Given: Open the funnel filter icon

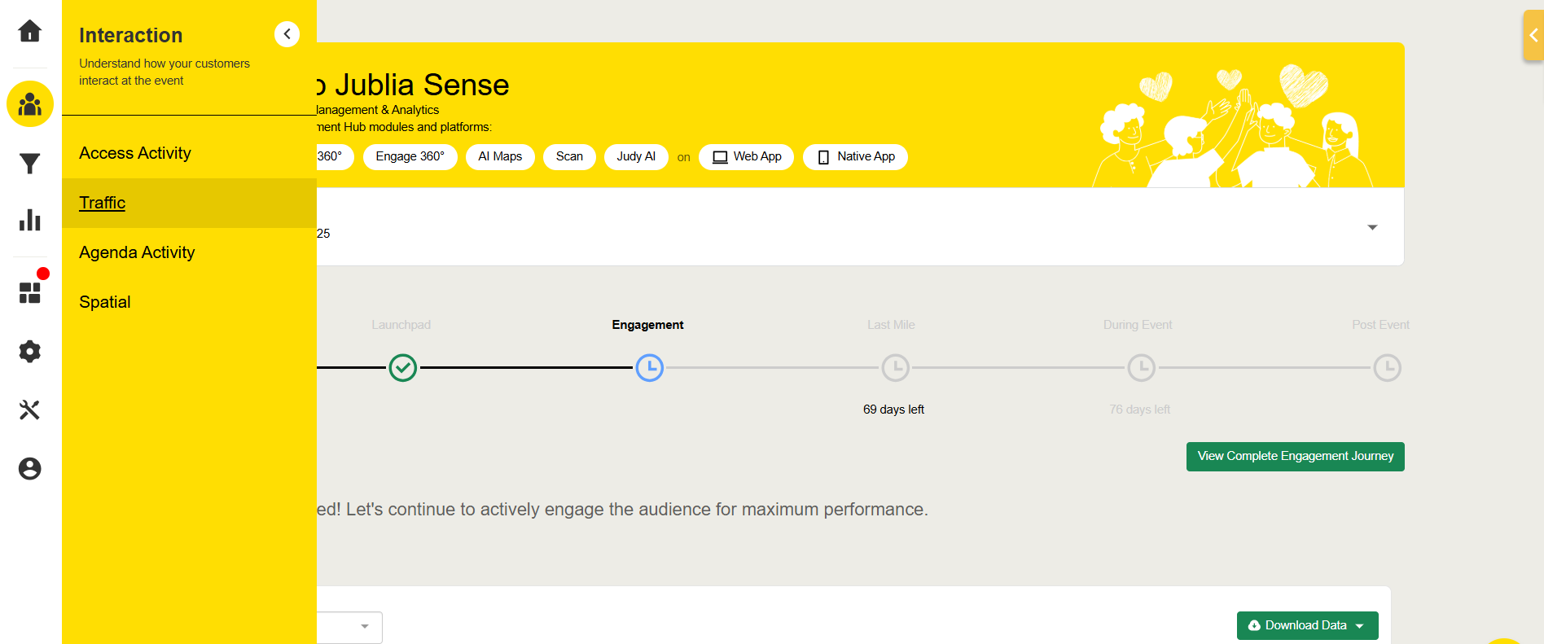Looking at the screenshot, I should (x=30, y=164).
